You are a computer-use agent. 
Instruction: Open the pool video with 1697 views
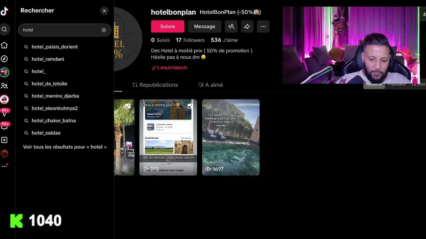coord(231,137)
